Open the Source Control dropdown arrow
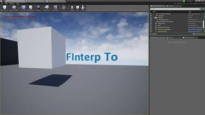Image resolution: width=205 pixels, height=115 pixels. point(19,8)
